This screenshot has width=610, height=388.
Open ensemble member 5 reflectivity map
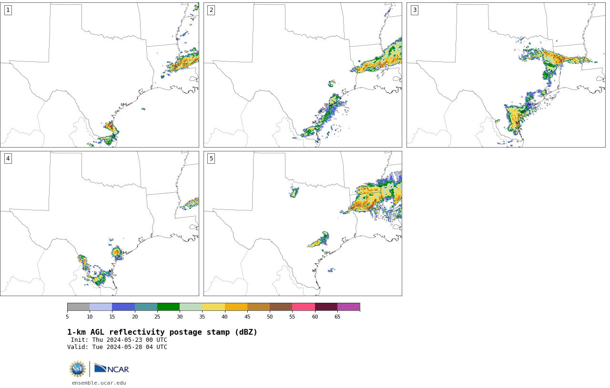[303, 223]
